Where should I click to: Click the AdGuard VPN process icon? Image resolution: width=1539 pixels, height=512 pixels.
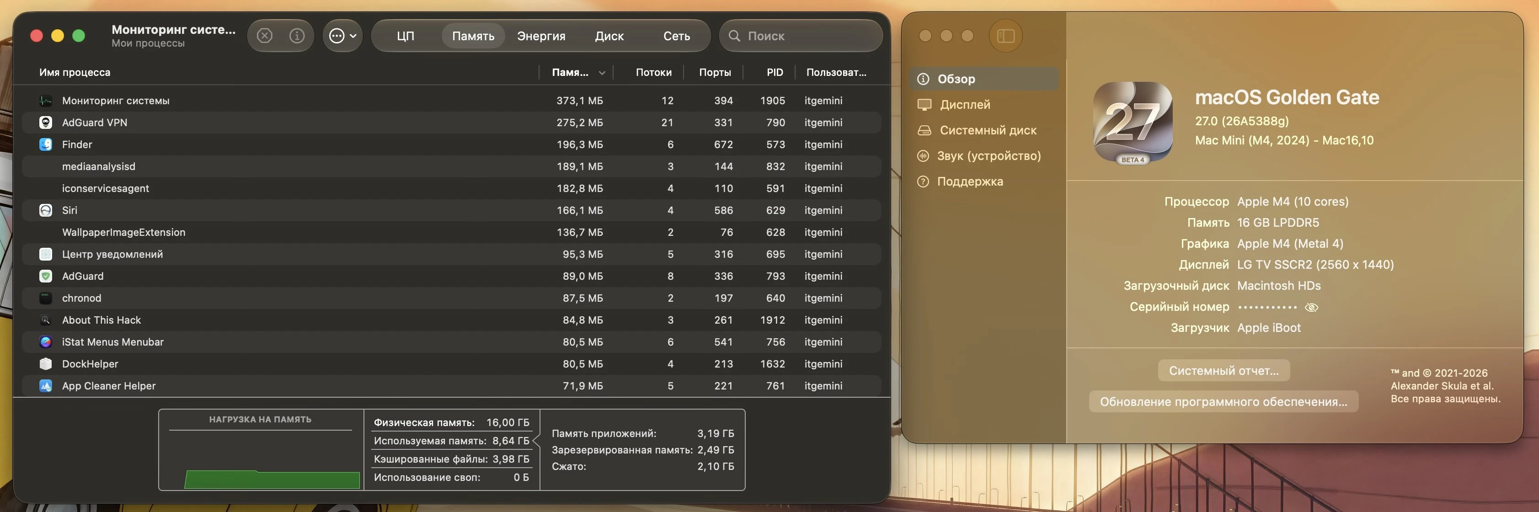(x=45, y=123)
